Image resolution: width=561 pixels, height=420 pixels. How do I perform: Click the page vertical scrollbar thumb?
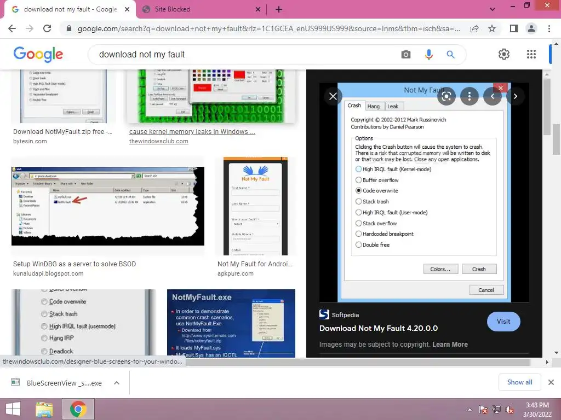557,139
